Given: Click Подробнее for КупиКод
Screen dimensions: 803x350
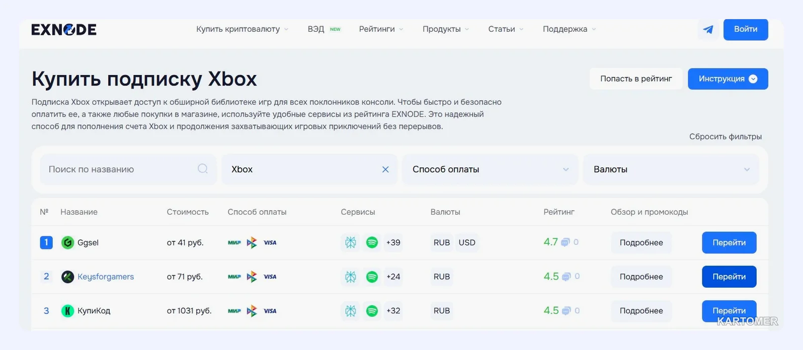Looking at the screenshot, I should coord(641,311).
